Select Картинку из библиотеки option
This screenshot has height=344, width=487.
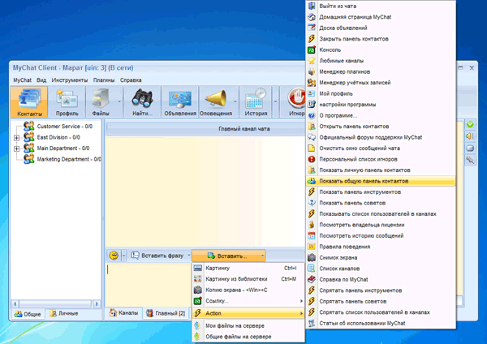pyautogui.click(x=248, y=279)
